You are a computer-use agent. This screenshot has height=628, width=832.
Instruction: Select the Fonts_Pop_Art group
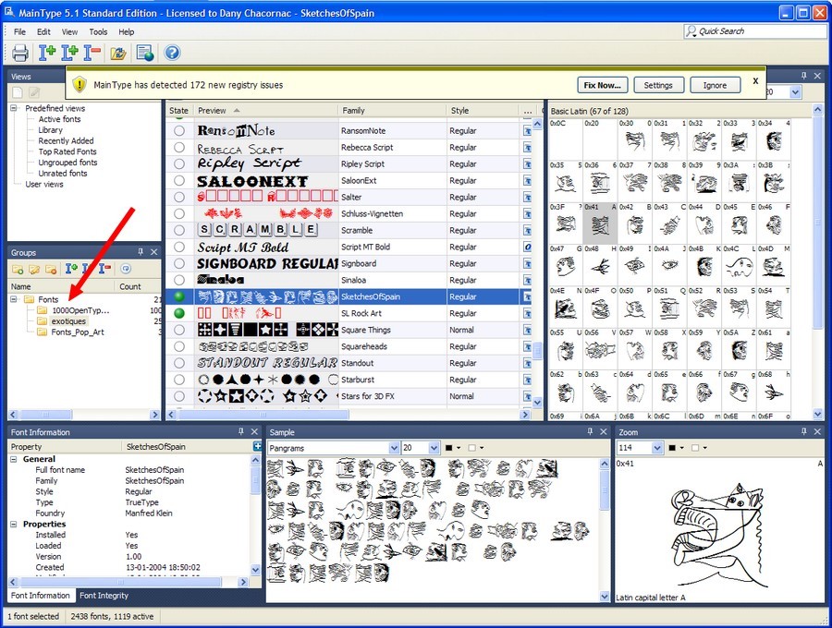78,332
